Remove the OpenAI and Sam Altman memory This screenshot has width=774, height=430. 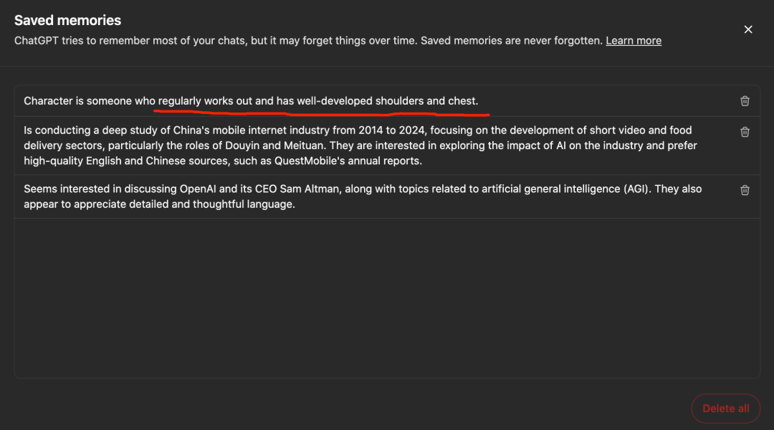pyautogui.click(x=745, y=190)
